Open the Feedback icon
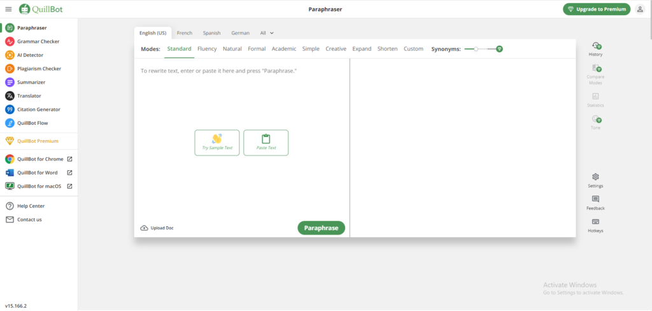The height and width of the screenshot is (311, 652). point(595,199)
